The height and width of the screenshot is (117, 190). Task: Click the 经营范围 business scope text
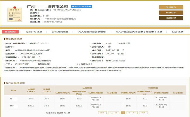pos(94,69)
